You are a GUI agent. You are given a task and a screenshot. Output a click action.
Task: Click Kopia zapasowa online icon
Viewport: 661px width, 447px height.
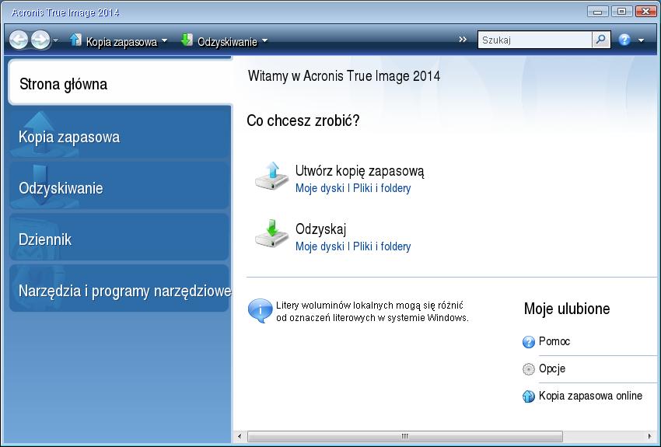529,396
